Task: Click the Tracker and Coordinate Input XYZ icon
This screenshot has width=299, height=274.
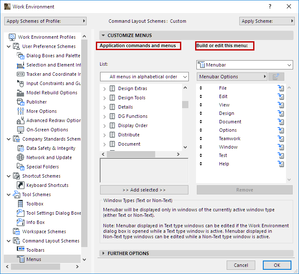Action: point(21,74)
